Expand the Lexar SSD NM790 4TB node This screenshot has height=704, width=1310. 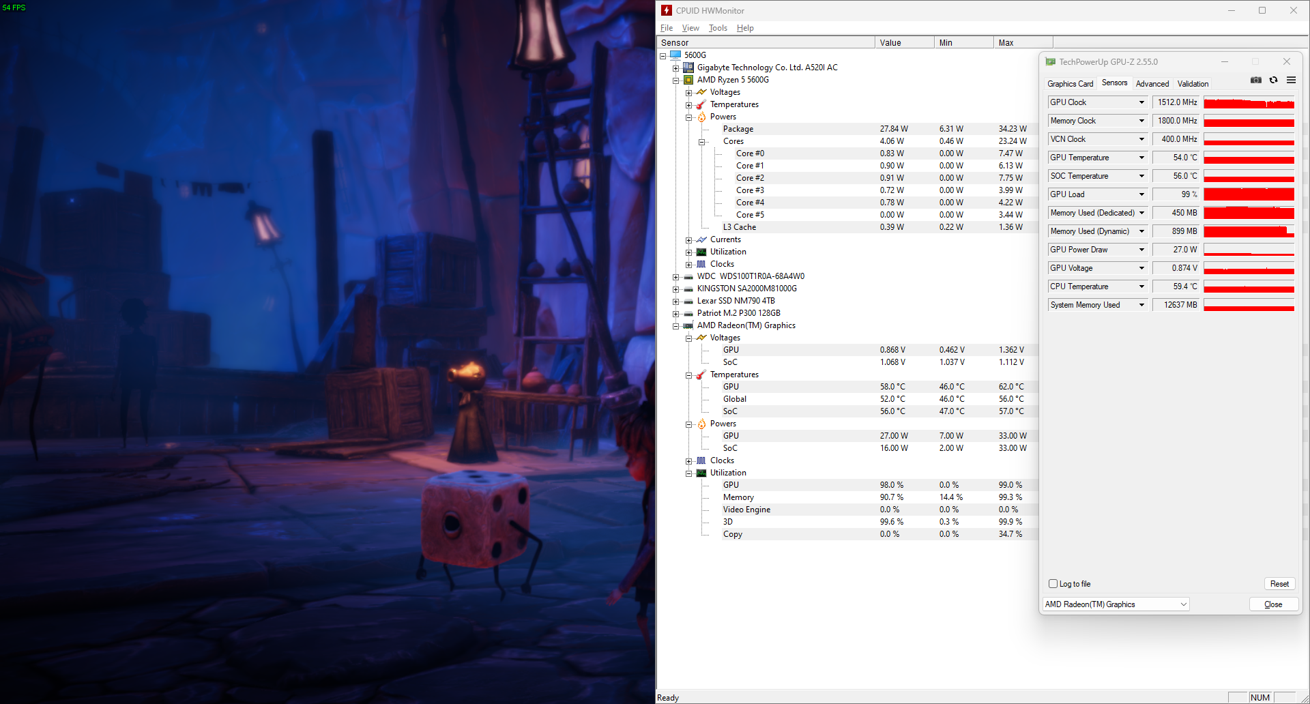[x=675, y=301]
